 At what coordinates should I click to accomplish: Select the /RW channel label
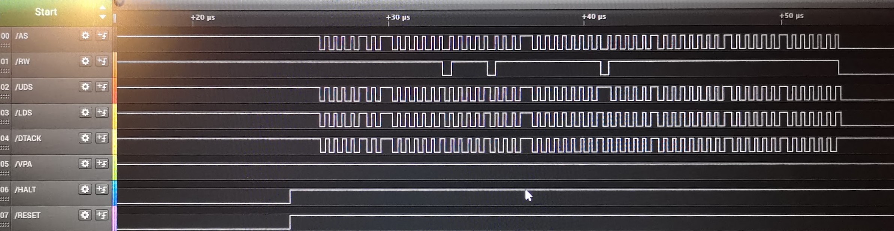click(x=22, y=61)
